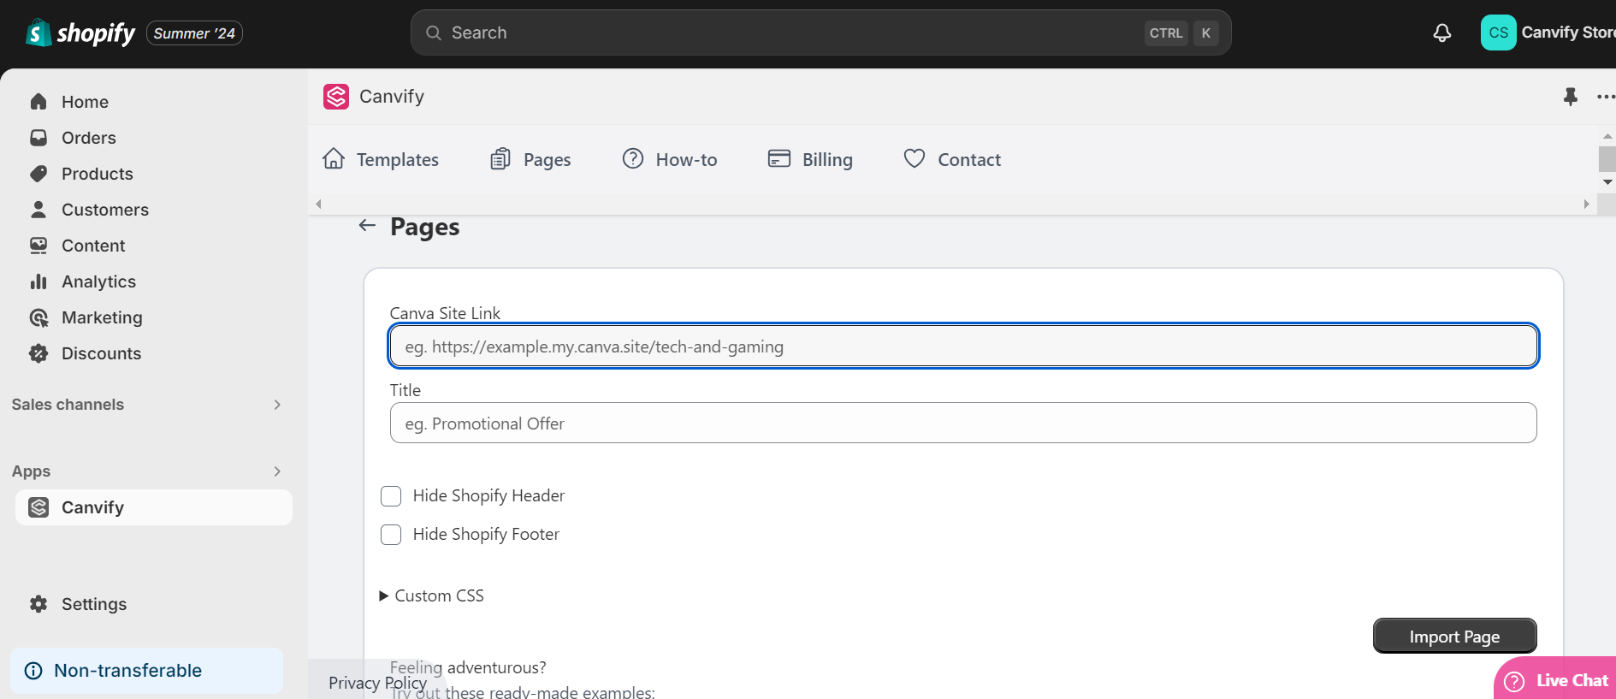Click the Marketing target icon
The image size is (1616, 699).
38,317
